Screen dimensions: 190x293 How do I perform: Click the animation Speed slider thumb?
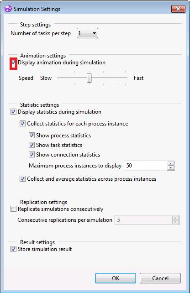89,78
